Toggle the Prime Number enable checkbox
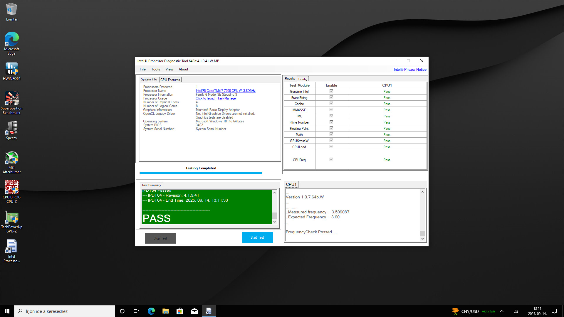 coord(331,122)
